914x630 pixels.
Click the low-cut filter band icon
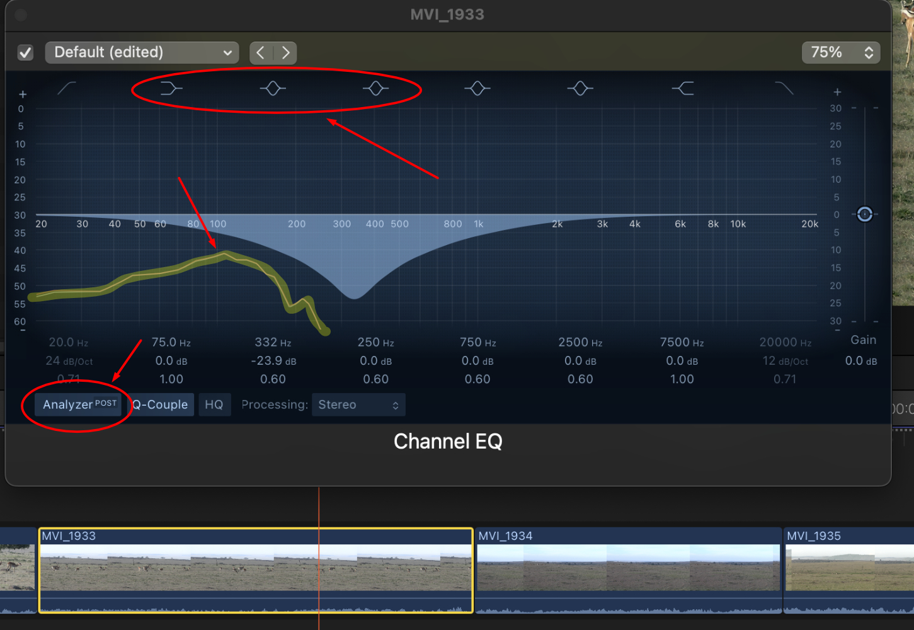pos(67,88)
